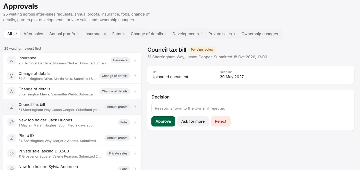Click the Insurance tag badge on Norman Clarke row
Screen dimensions: 360x170
pyautogui.click(x=120, y=60)
